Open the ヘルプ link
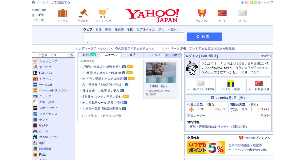Image resolution: width=305 pixels, height=160 pixels. coord(269,2)
